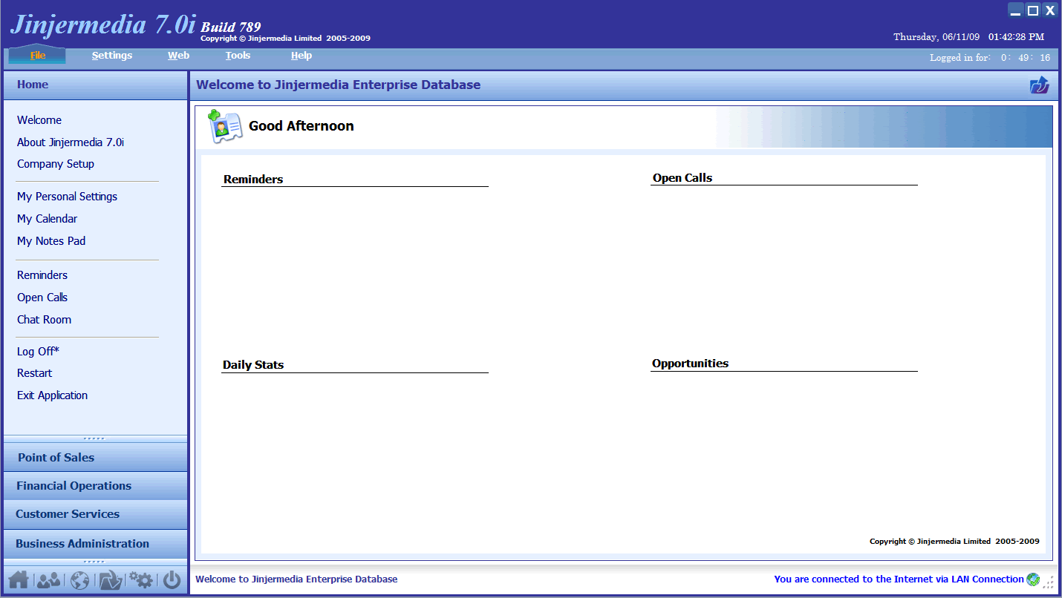Viewport: 1062px width, 598px height.
Task: Open Reminders from the sidebar
Action: pyautogui.click(x=42, y=275)
